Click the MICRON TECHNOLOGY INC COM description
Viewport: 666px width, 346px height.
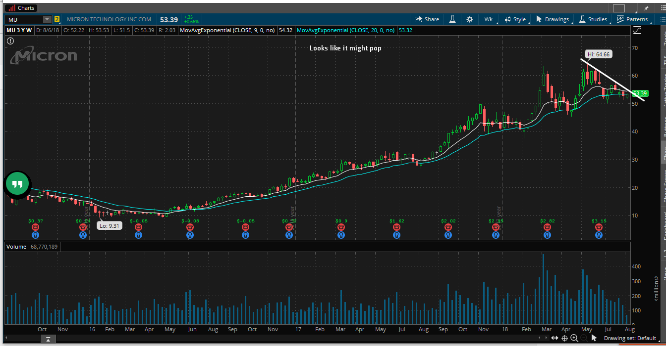pos(109,19)
